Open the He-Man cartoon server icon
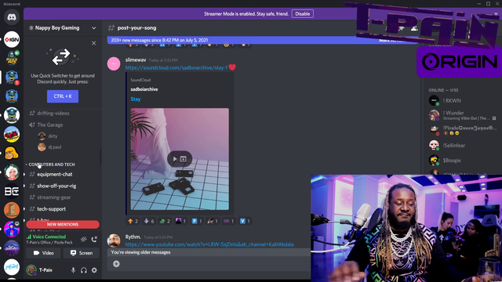The height and width of the screenshot is (282, 502). [x=12, y=153]
